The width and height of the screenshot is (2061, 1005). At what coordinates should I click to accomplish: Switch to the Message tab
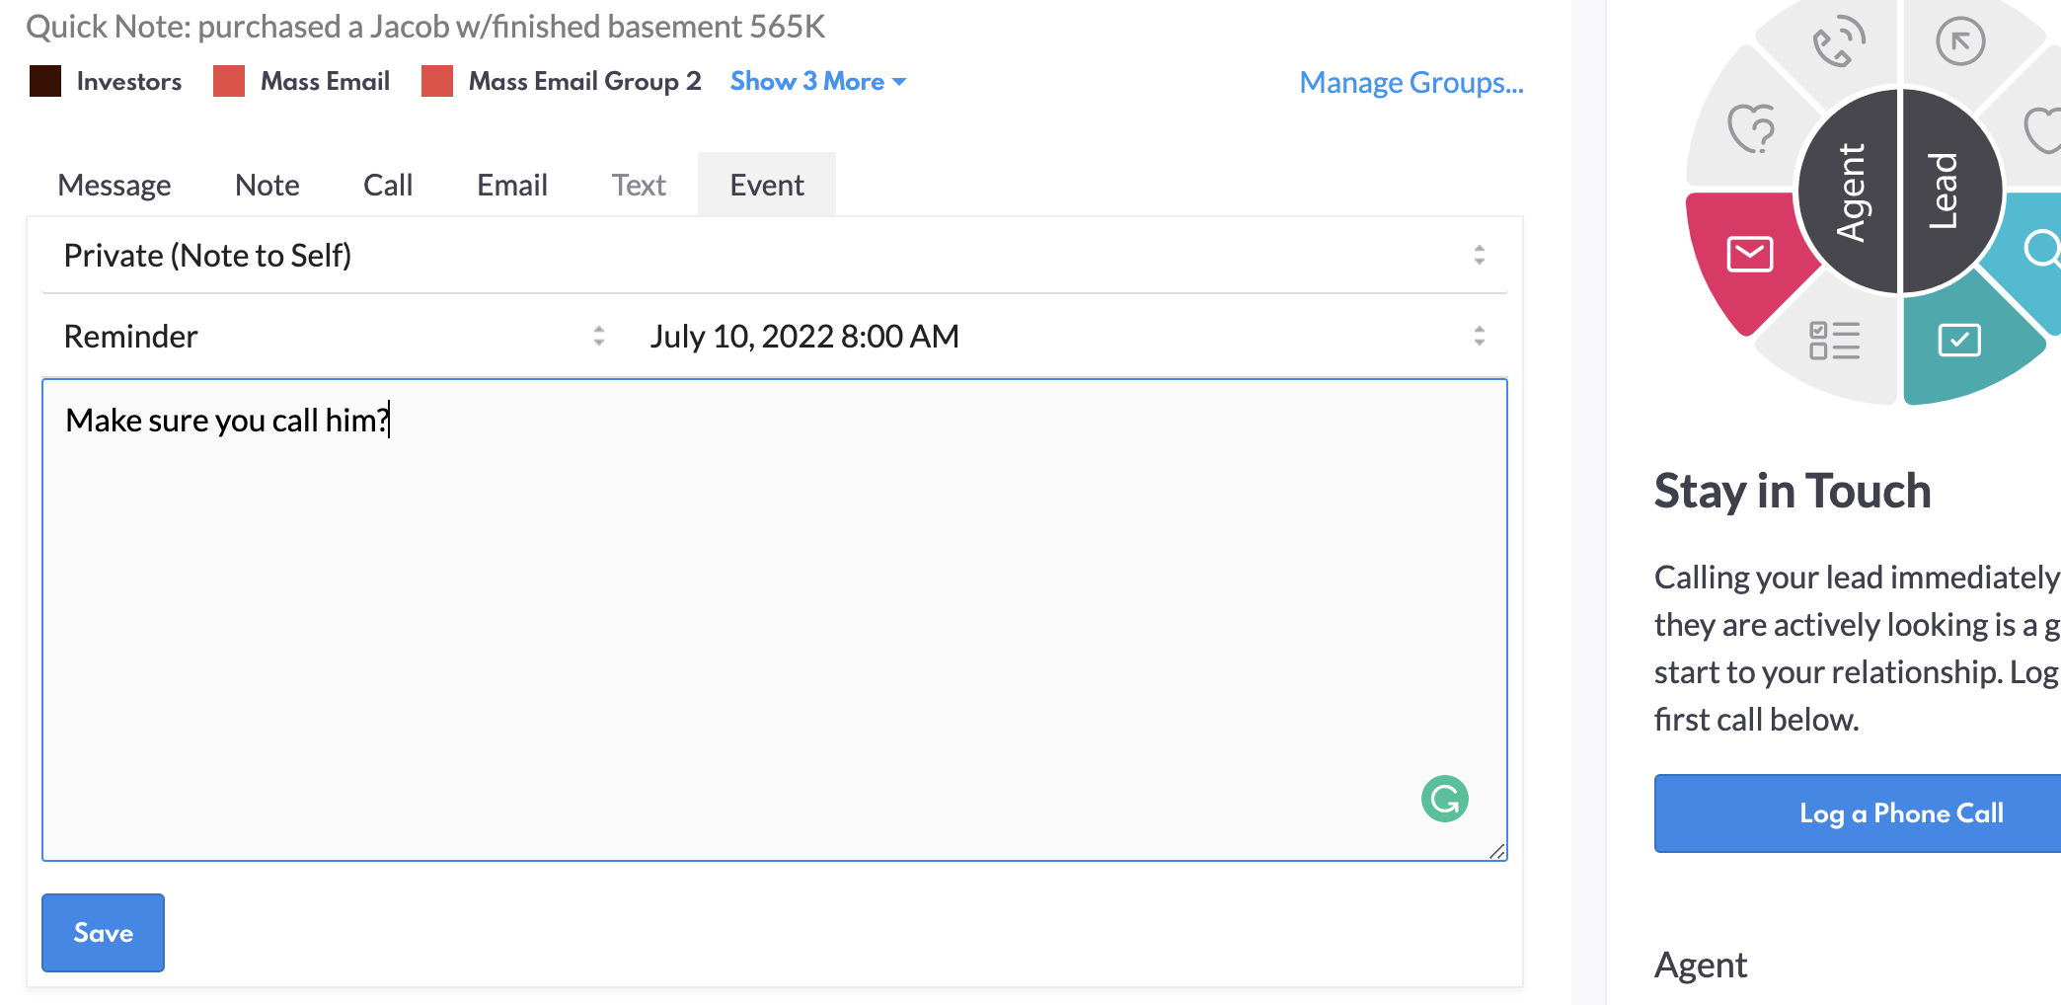pyautogui.click(x=114, y=185)
